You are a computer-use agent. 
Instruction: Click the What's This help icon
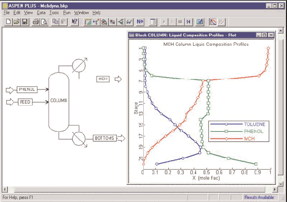click(x=74, y=22)
